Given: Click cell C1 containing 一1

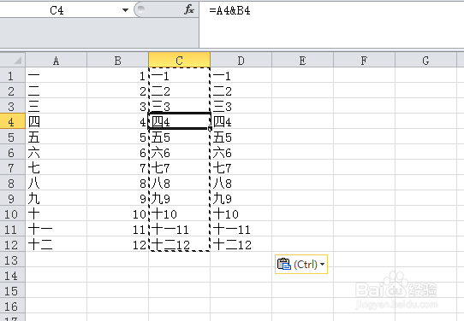Looking at the screenshot, I should pos(179,75).
